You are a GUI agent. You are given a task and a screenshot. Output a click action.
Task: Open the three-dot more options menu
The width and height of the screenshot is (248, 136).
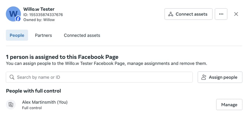(x=221, y=14)
